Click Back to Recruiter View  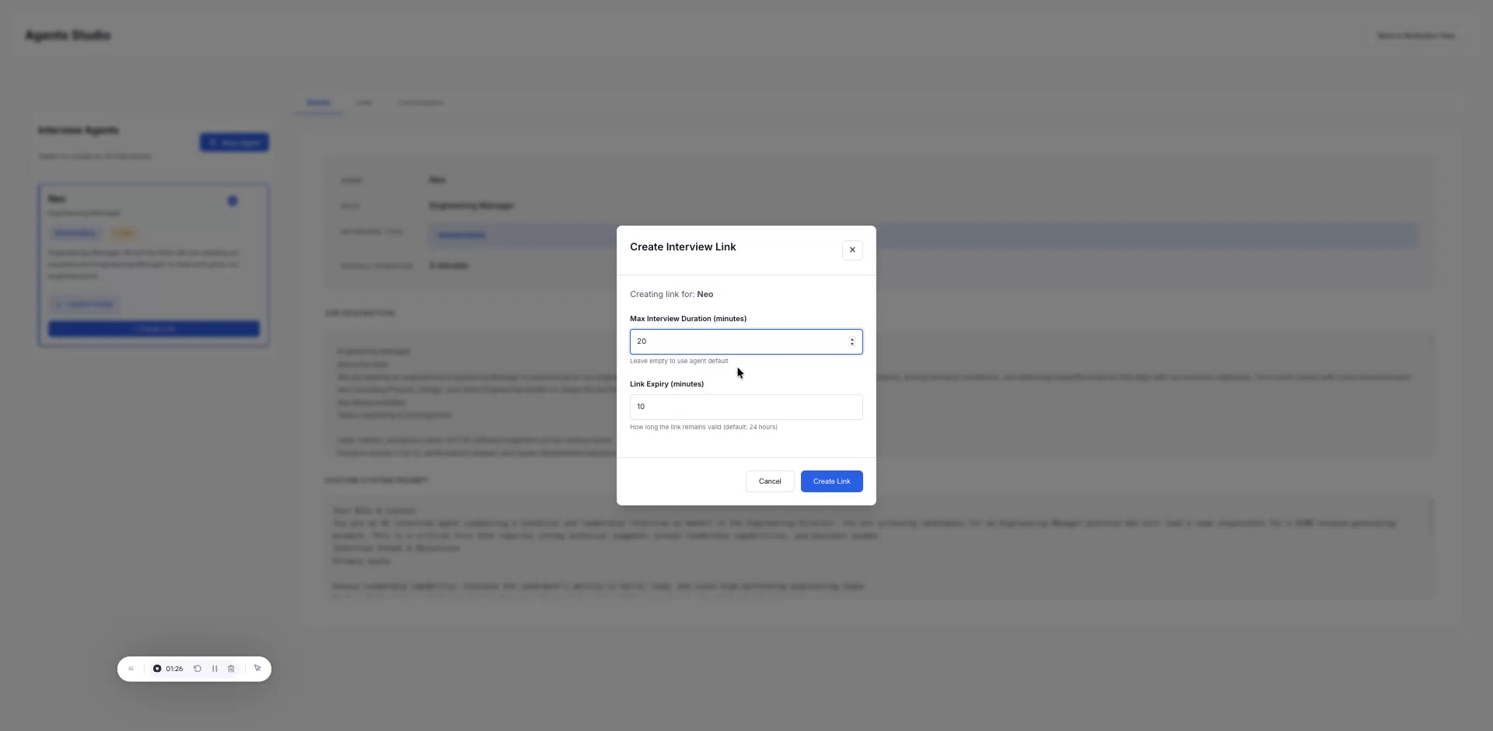(x=1415, y=35)
